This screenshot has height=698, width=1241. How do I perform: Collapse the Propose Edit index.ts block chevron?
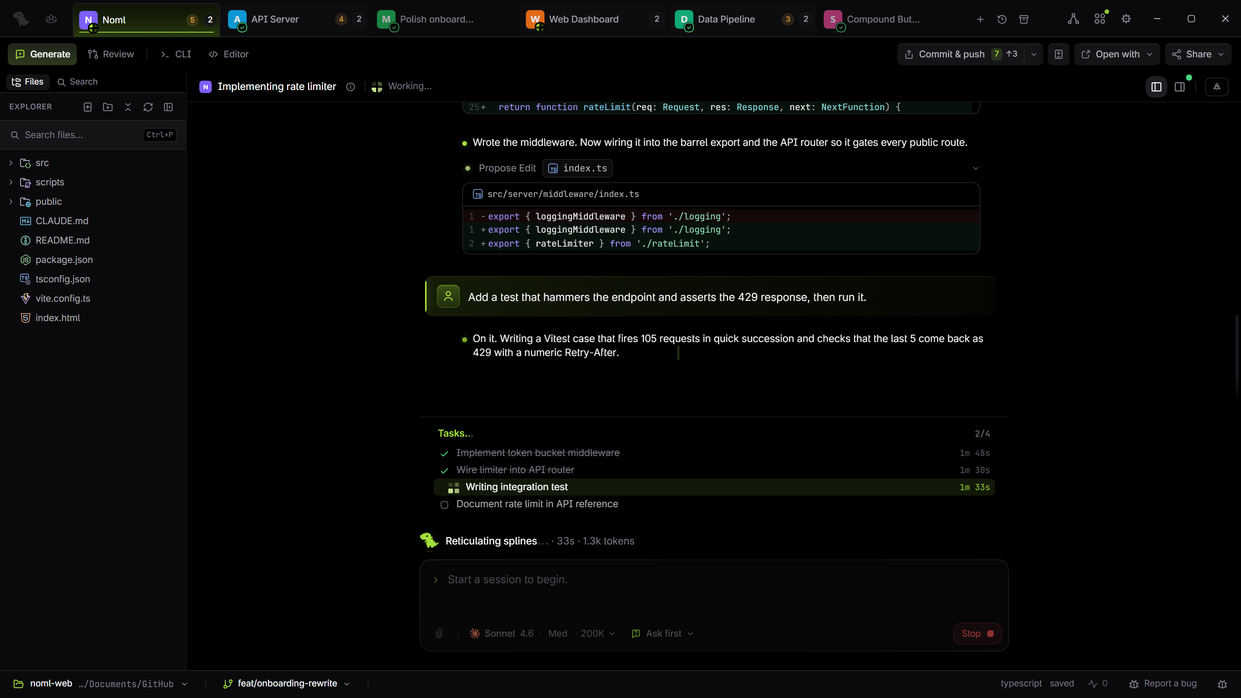click(x=976, y=168)
